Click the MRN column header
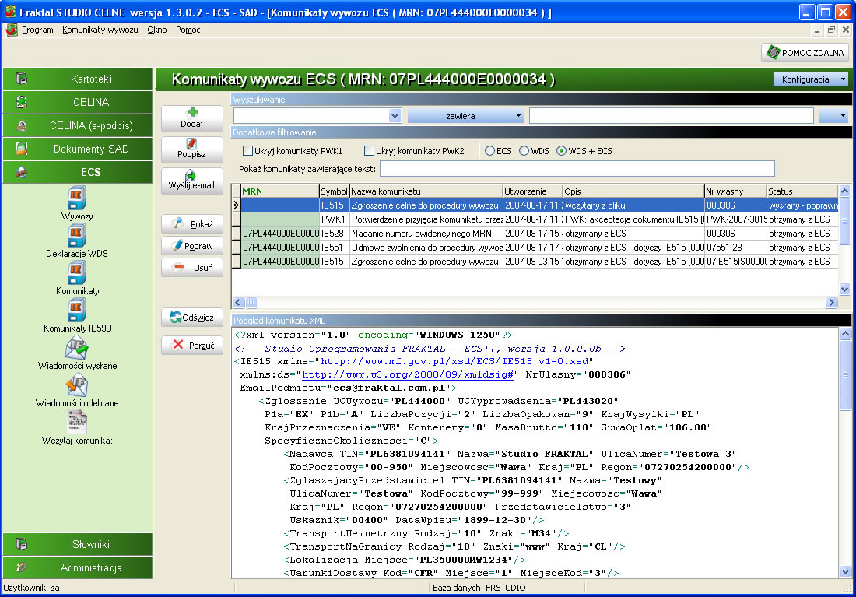 coord(280,191)
